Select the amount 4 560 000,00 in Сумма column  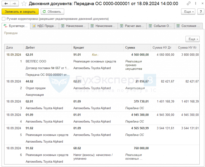140,55
